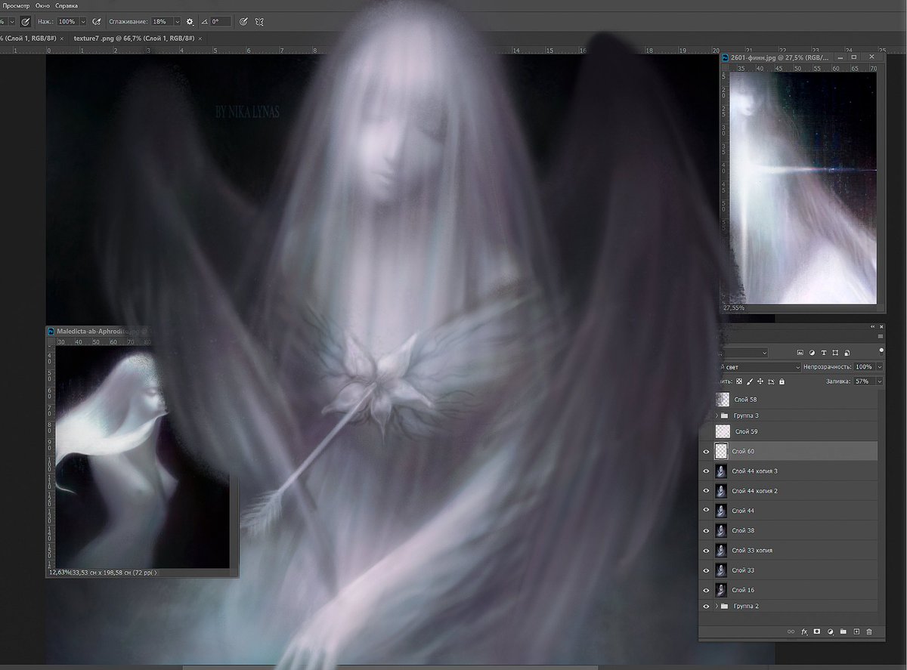907x670 pixels.
Task: Focus 2601 финн.jpg floating window title
Action: (779, 57)
